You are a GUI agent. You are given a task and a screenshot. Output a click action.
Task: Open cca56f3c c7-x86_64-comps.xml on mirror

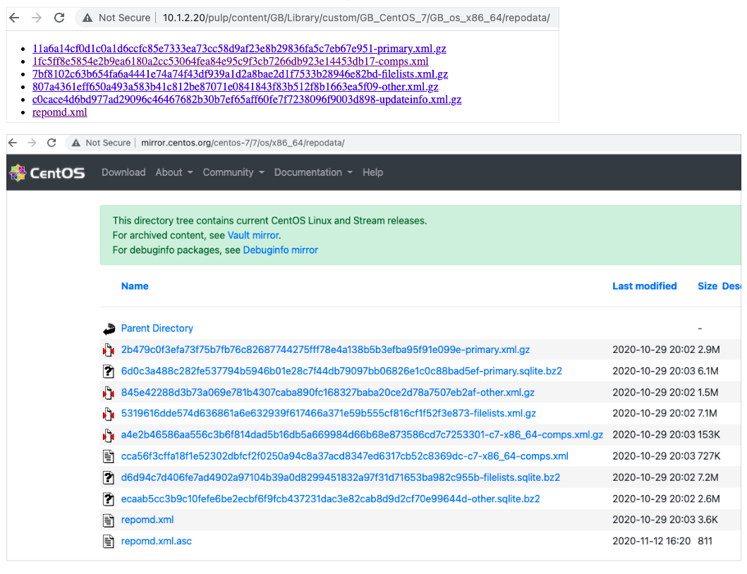(x=345, y=456)
